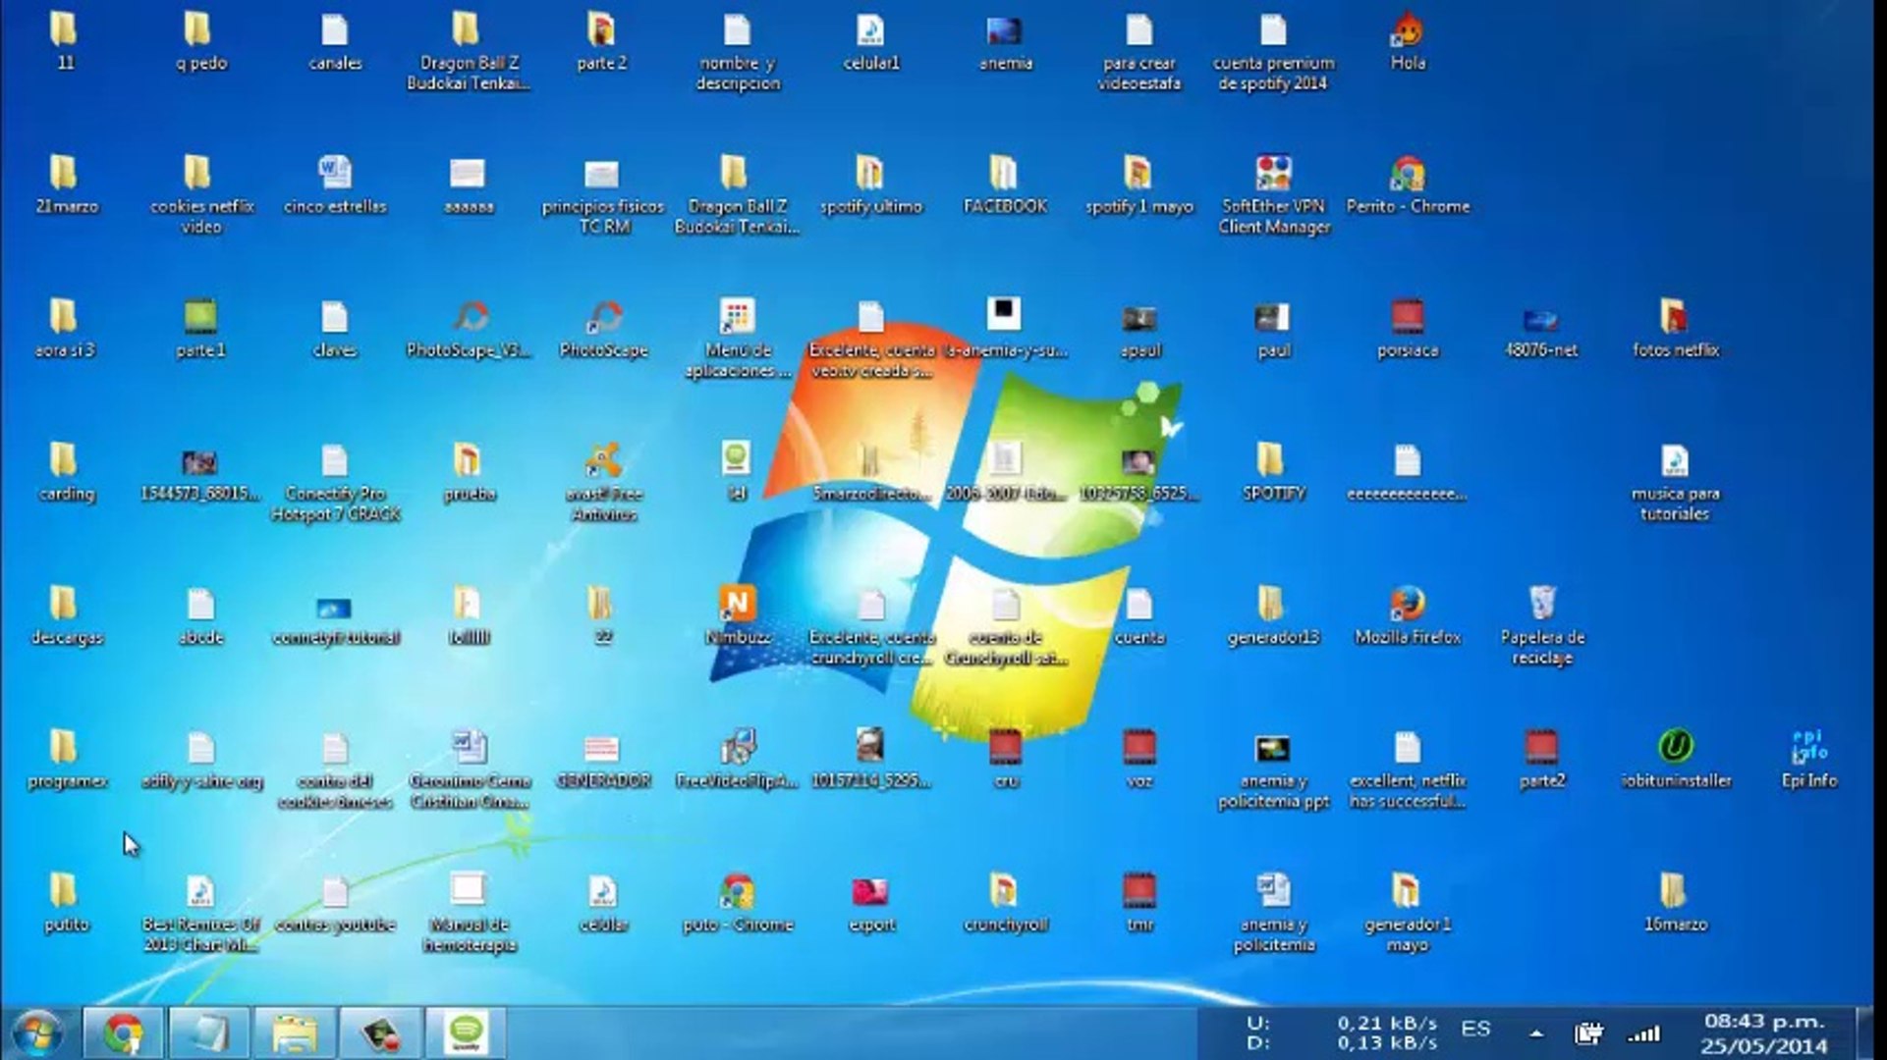Select the PhotoScape shortcut icon
Screen dimensions: 1887x1060
tap(603, 329)
